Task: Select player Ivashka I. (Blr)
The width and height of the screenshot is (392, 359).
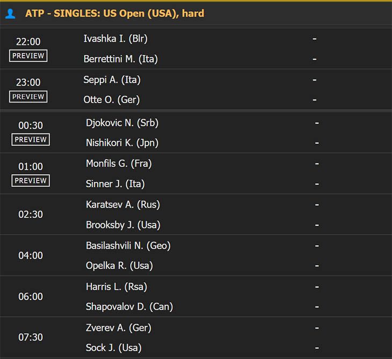Action: click(115, 39)
